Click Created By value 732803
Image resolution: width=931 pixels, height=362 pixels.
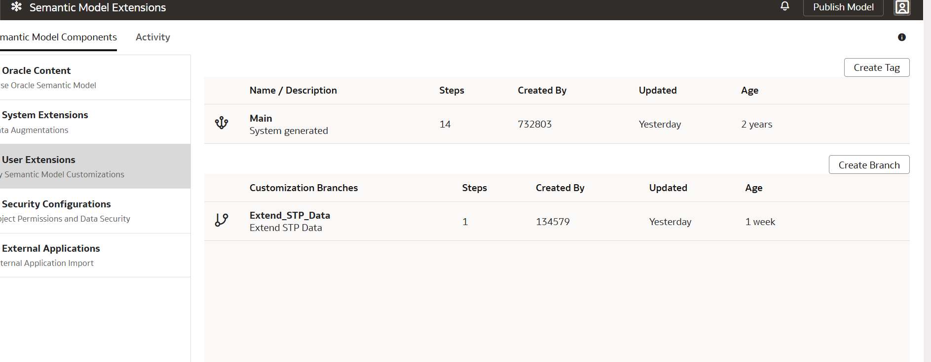coord(534,124)
